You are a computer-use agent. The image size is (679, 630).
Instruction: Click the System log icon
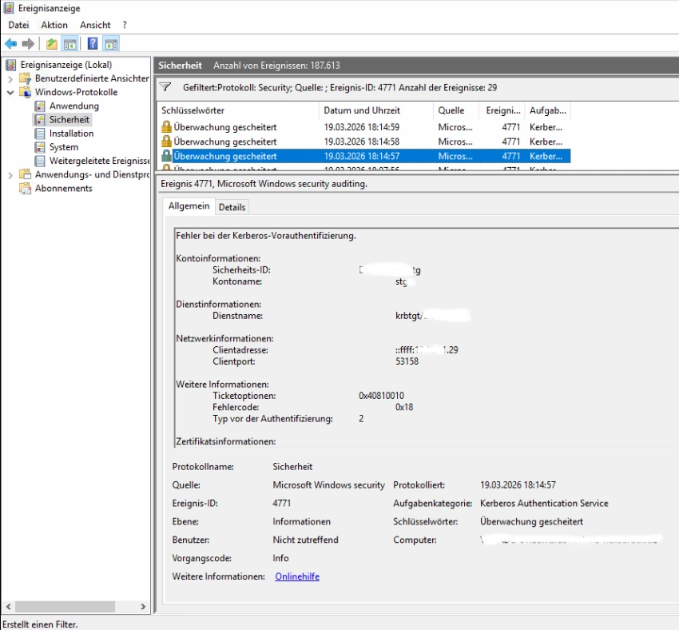(40, 147)
